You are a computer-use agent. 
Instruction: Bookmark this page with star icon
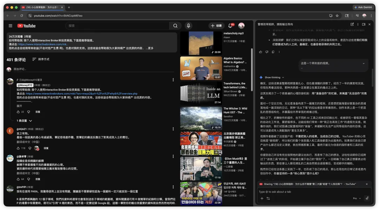click(x=337, y=16)
